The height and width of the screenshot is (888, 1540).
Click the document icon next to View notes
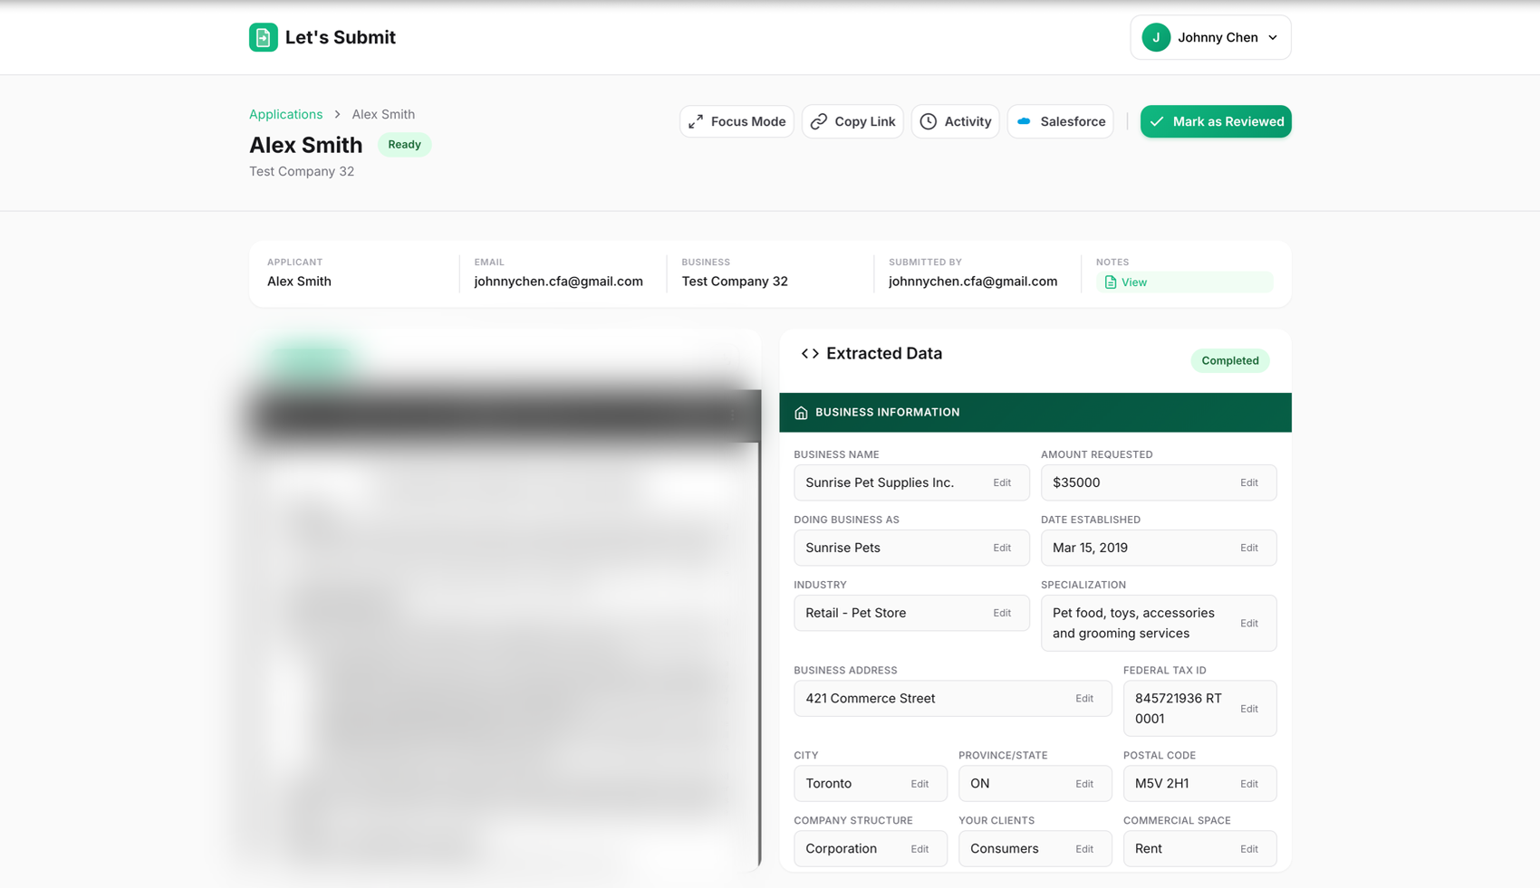tap(1111, 282)
